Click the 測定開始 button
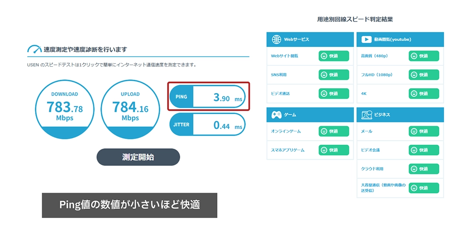Viewport: 449px width, 226px height. pos(138,157)
